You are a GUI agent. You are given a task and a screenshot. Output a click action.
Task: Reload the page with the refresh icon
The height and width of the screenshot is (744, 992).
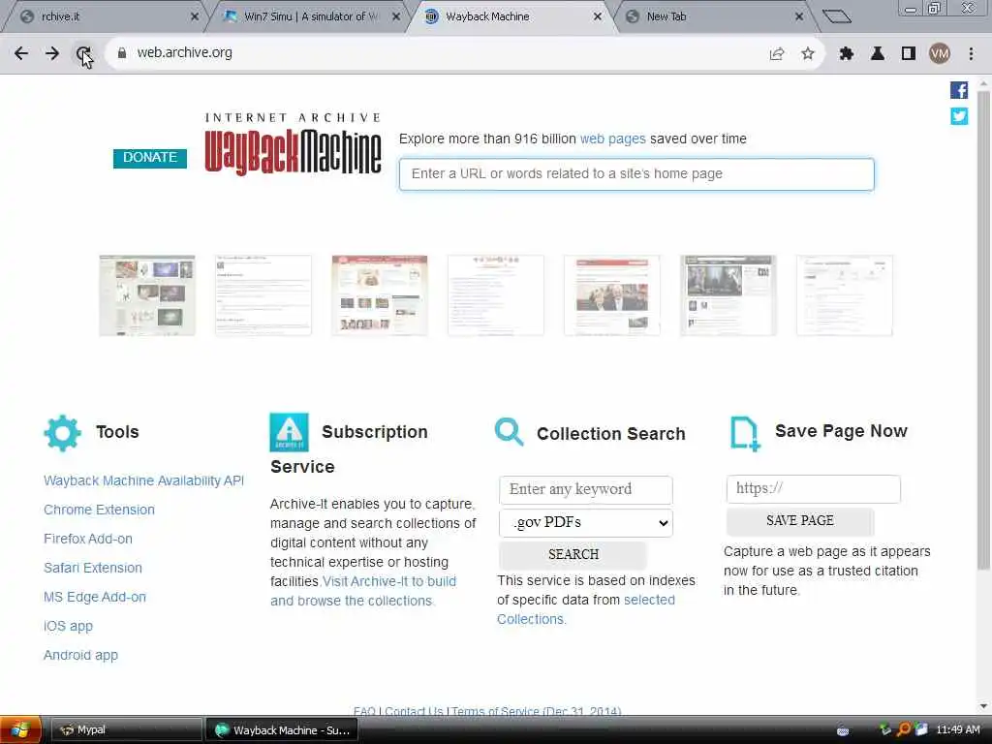pyautogui.click(x=83, y=53)
